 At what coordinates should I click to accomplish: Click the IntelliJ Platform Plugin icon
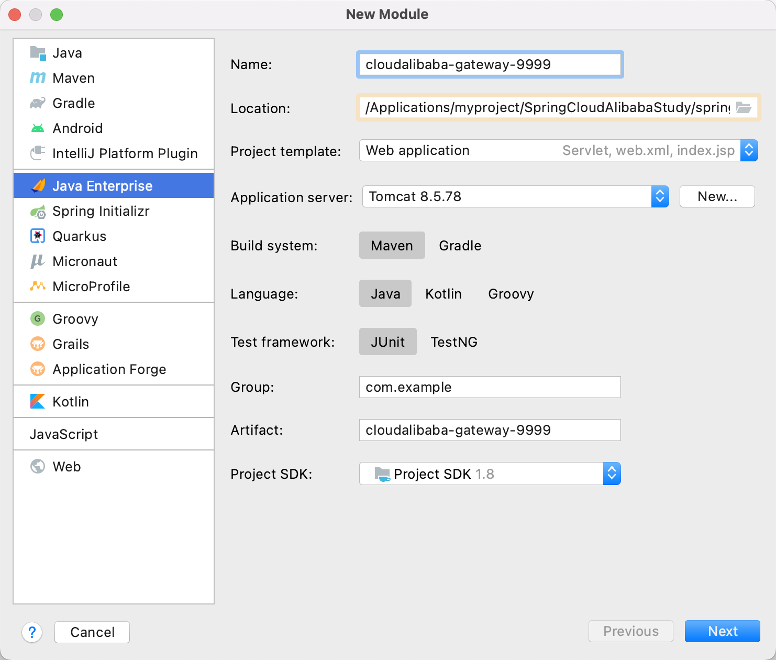[x=38, y=153]
